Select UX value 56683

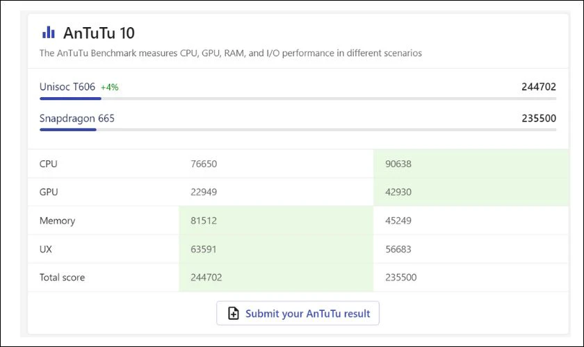point(398,249)
